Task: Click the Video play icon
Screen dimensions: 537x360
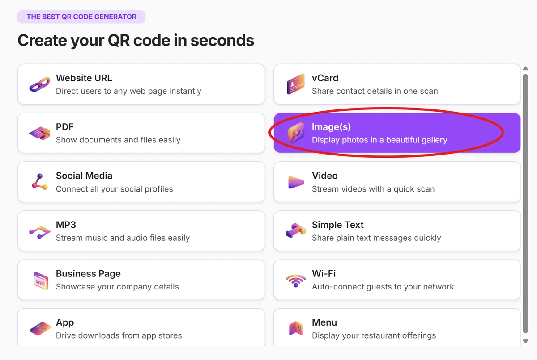Action: pyautogui.click(x=295, y=182)
